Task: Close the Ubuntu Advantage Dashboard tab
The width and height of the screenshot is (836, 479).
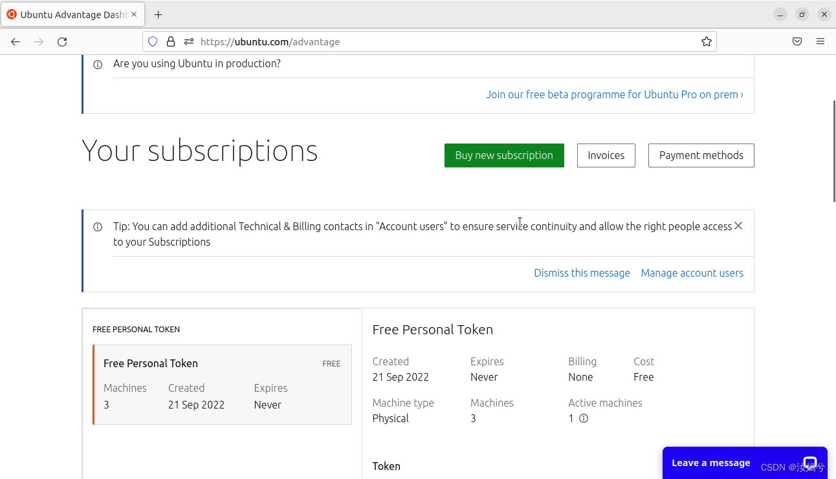Action: [134, 14]
